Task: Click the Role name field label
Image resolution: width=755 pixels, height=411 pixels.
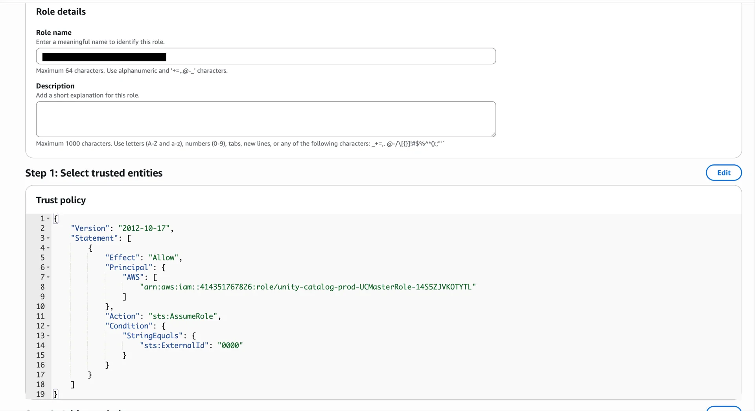Action: click(54, 33)
